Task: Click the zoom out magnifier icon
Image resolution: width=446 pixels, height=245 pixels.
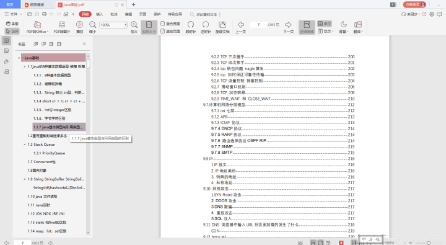Action: tap(92, 25)
